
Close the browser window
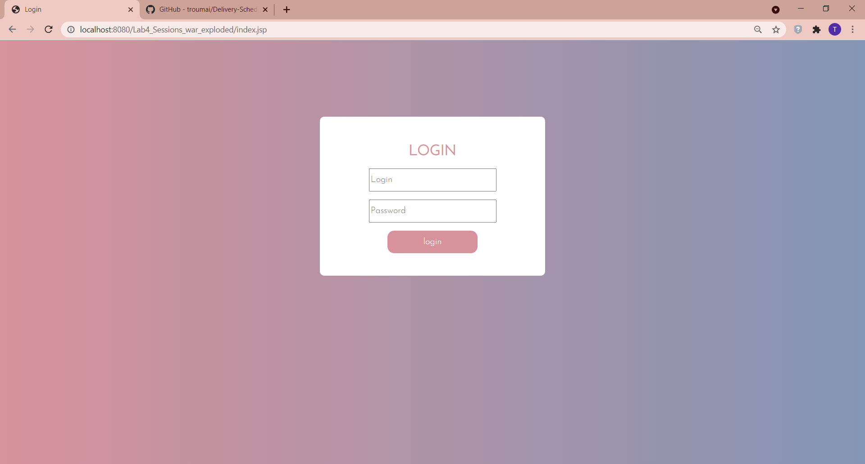point(851,9)
